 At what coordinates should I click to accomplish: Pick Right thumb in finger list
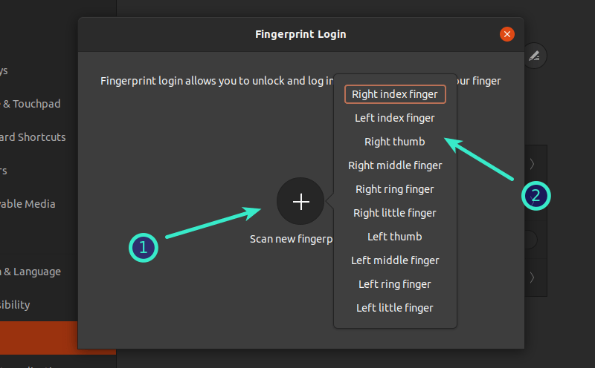coord(395,142)
